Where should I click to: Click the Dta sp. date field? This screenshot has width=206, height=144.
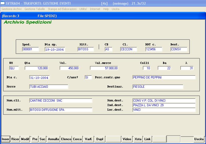click(x=55, y=49)
